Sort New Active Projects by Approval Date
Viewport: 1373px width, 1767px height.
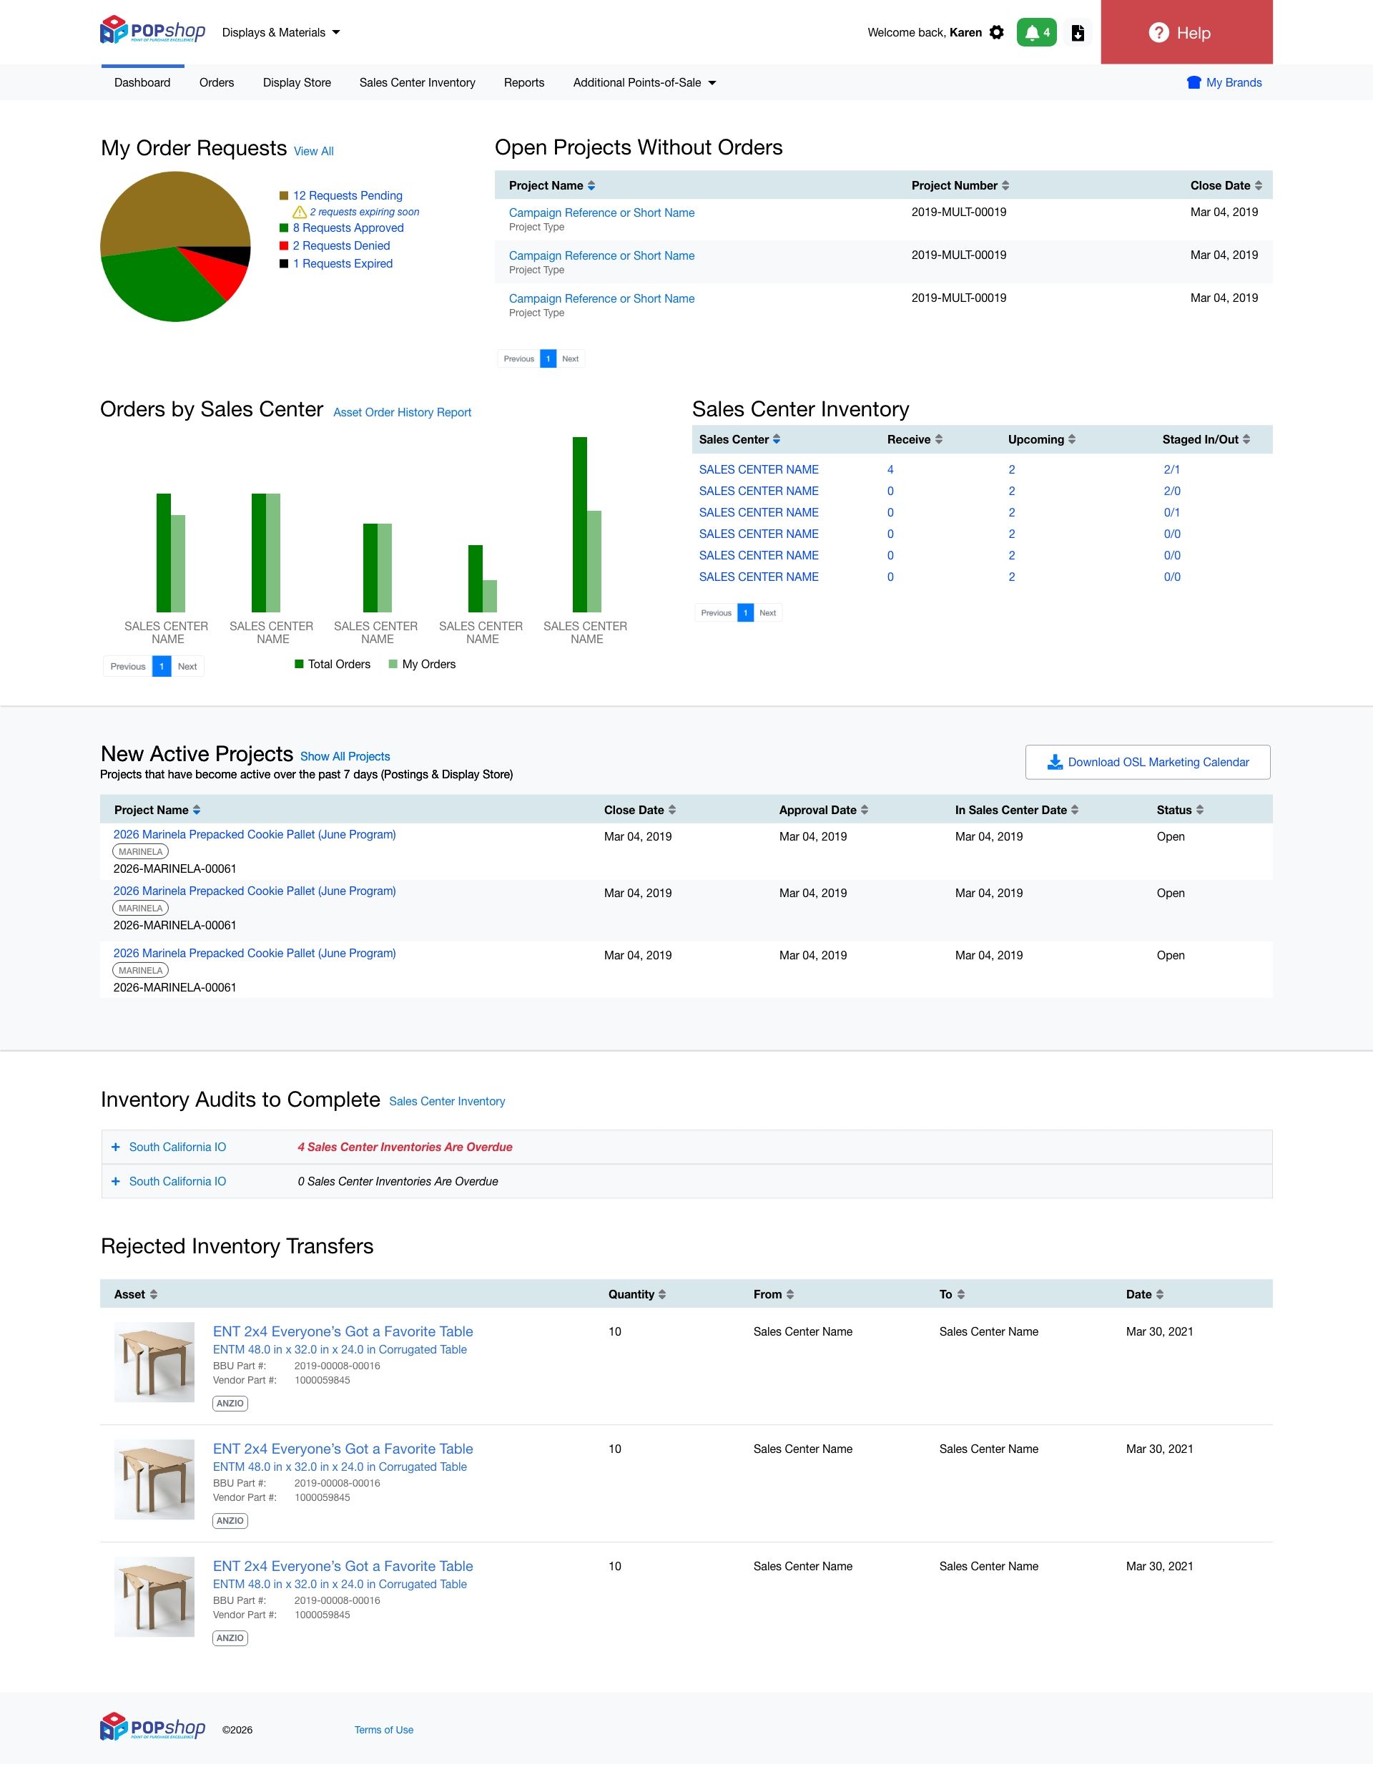(x=865, y=810)
